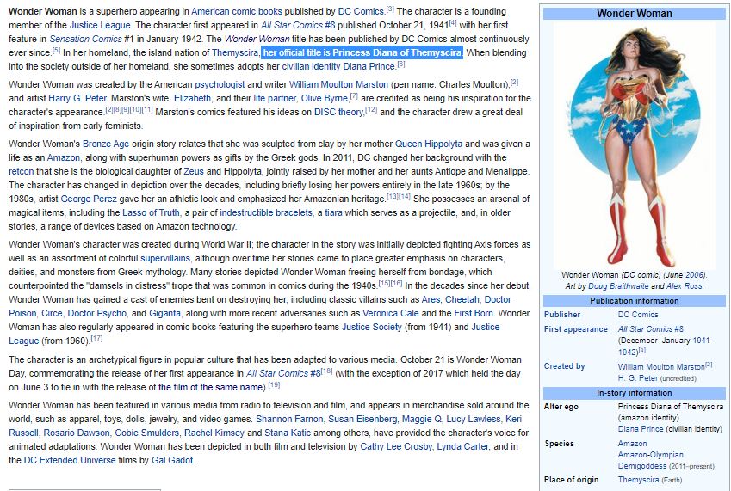Visit the Cathy Lee Crosby link
731x491 pixels.
tap(396, 447)
